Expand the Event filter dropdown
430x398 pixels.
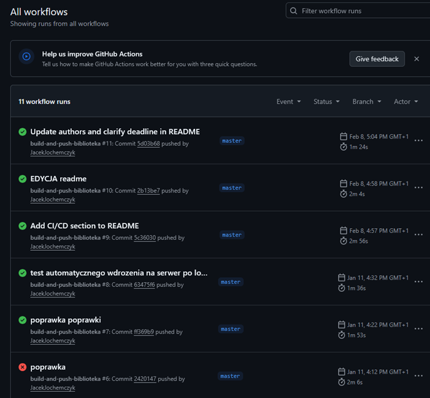[288, 102]
